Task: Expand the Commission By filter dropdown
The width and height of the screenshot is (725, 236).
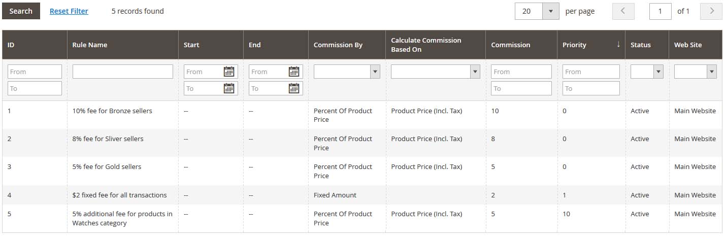Action: (x=347, y=72)
